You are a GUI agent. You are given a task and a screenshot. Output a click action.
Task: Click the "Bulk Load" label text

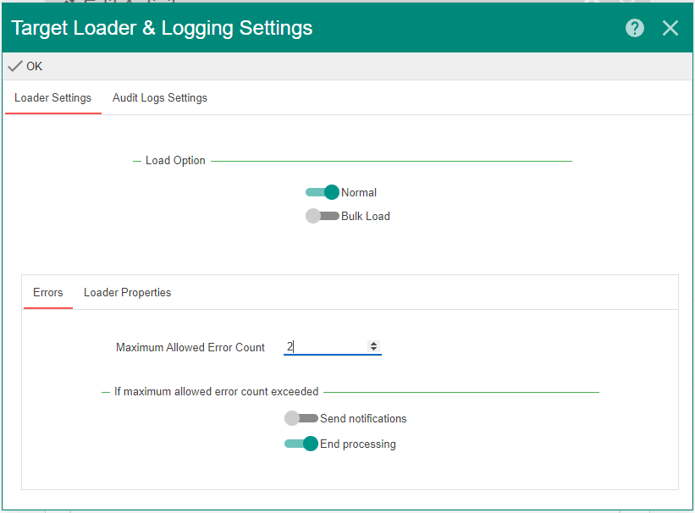pyautogui.click(x=366, y=216)
